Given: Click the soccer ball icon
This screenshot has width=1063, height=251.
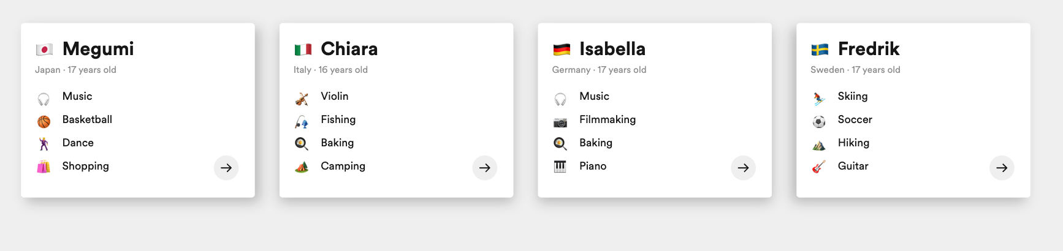Looking at the screenshot, I should tap(819, 122).
